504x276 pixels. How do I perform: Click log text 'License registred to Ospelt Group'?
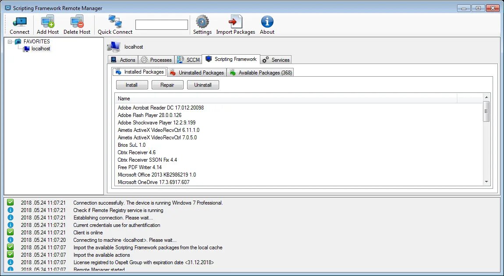143,262
